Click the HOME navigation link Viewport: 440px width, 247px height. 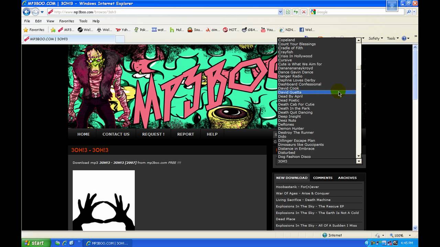point(84,134)
